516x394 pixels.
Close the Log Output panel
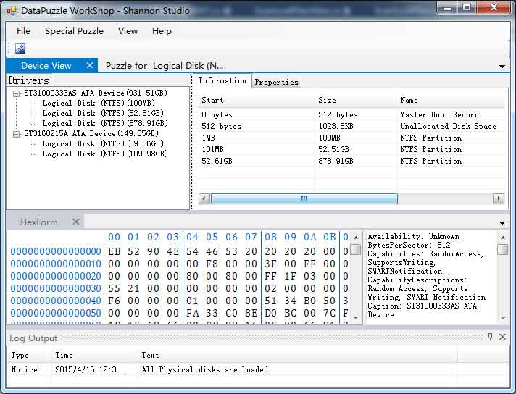[502, 338]
